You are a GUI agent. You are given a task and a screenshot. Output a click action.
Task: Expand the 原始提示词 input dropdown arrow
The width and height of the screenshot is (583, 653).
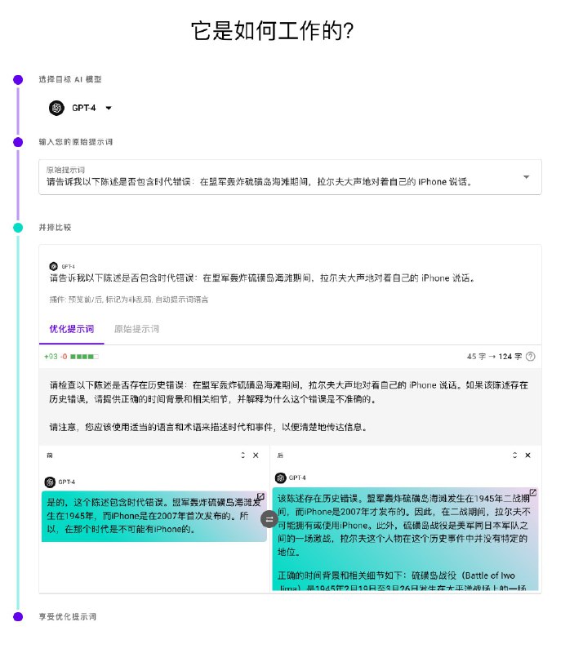click(x=527, y=177)
